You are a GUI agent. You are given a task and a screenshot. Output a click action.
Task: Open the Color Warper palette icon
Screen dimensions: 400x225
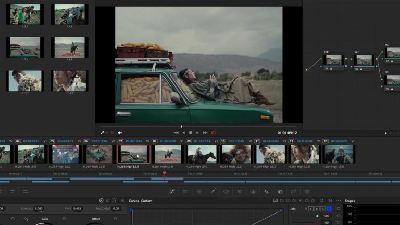tap(199, 191)
